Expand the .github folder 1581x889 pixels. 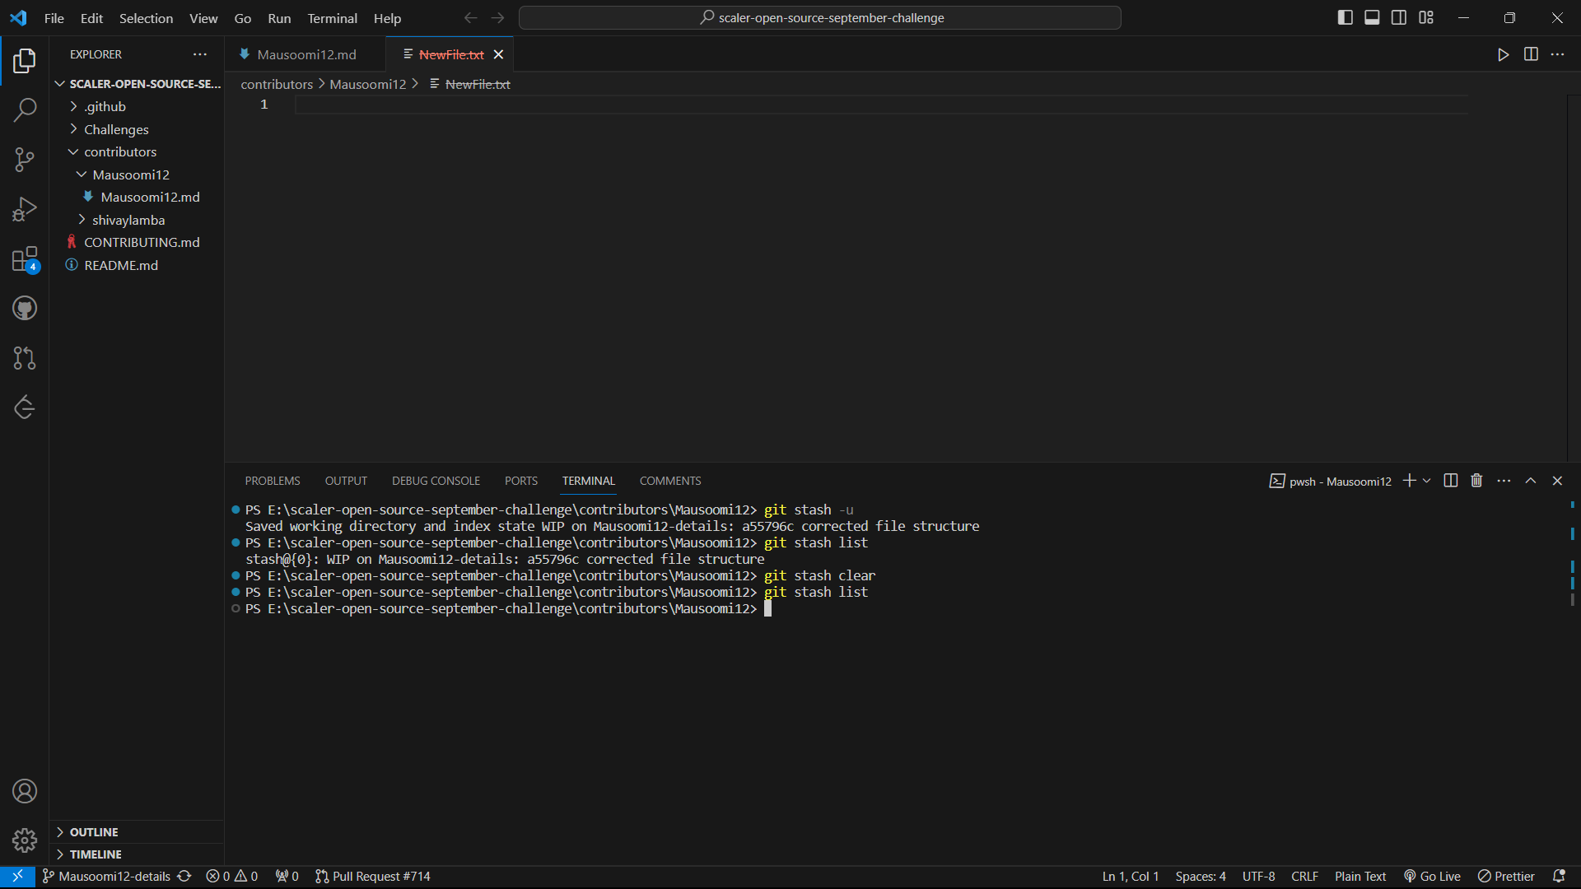point(105,106)
